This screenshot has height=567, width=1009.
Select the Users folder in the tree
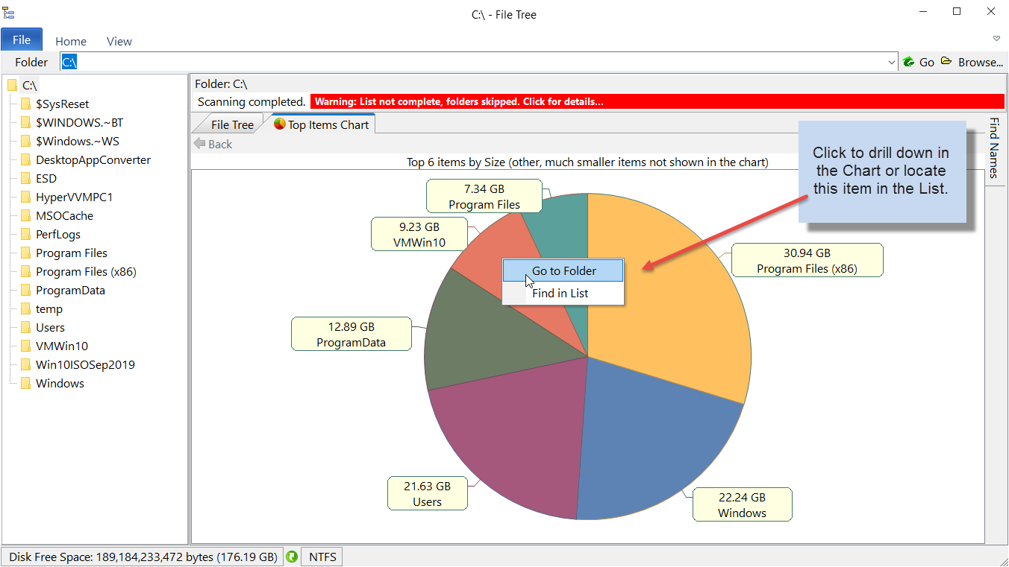50,328
